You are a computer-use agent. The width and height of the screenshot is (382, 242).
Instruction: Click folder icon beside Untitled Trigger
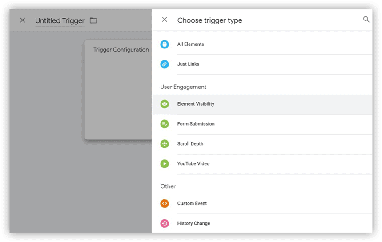click(93, 21)
